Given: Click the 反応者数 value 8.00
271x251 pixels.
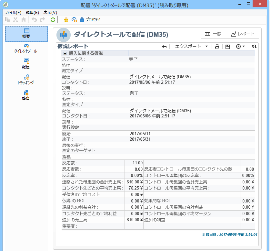Looking at the screenshot, I should (139, 169).
